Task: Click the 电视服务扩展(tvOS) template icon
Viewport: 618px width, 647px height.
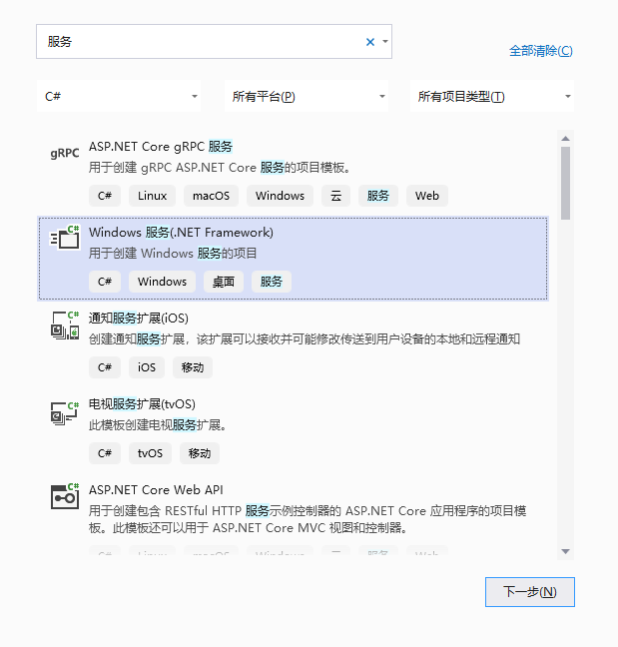Action: (65, 413)
